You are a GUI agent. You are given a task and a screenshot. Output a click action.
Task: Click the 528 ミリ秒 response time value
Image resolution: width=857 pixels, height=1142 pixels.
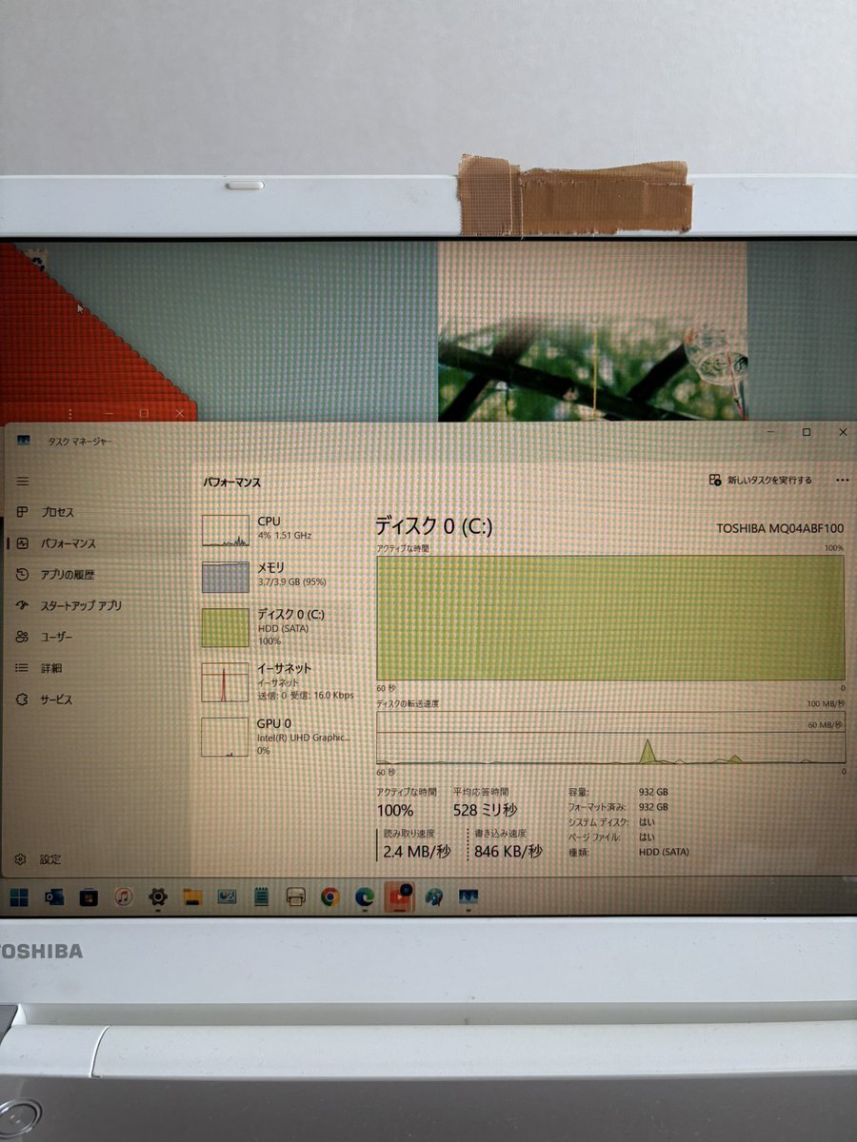(x=485, y=810)
